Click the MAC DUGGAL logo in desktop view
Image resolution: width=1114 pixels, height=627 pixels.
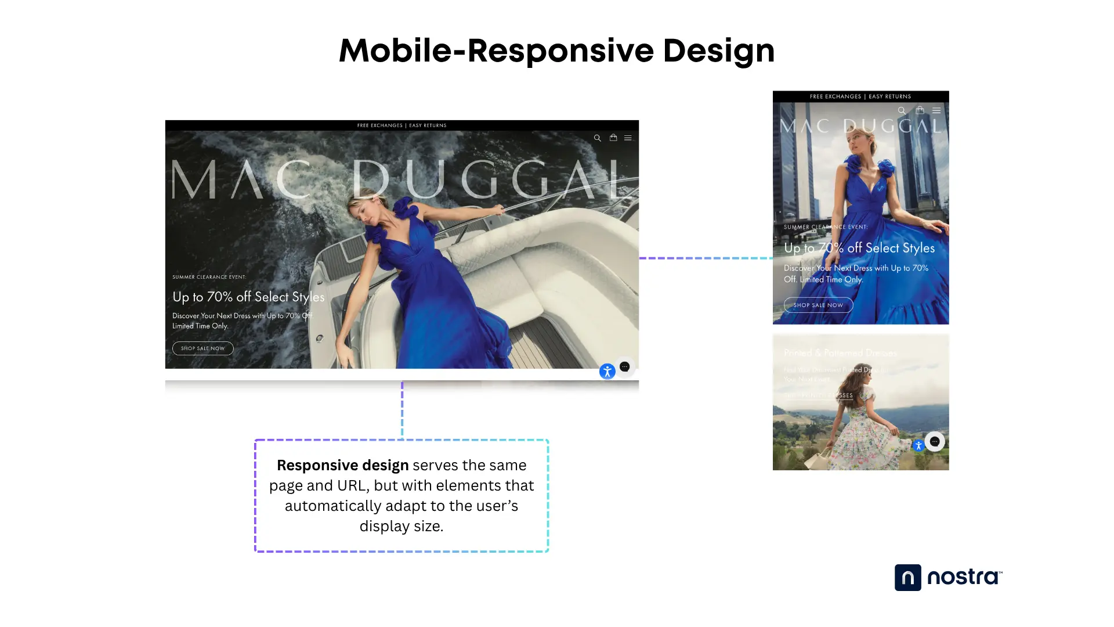pyautogui.click(x=402, y=179)
